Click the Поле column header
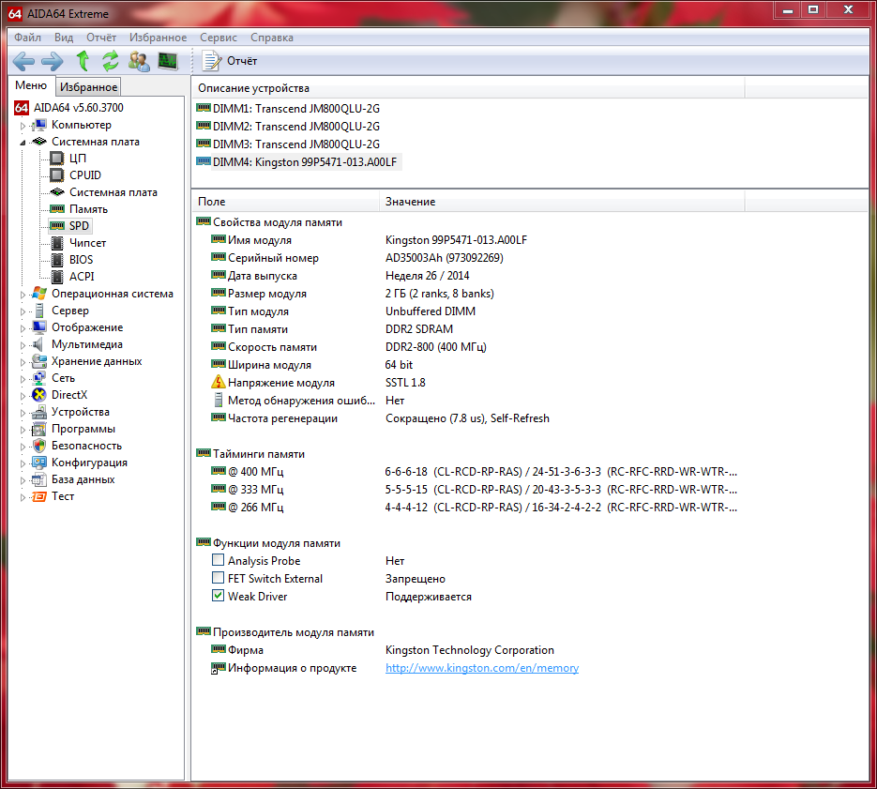The height and width of the screenshot is (789, 877). 286,202
